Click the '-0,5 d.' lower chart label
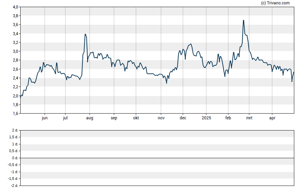Viewport: 300px width, 191px height. [x=13, y=165]
